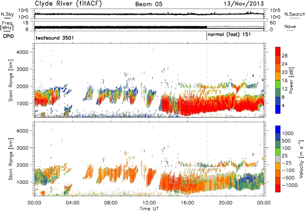Click the red top segment of Power color bar

(x=278, y=51)
